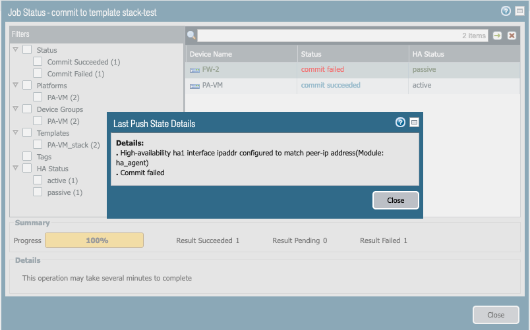The height and width of the screenshot is (330, 530).
Task: Click the search magnifier icon
Action: pos(191,35)
